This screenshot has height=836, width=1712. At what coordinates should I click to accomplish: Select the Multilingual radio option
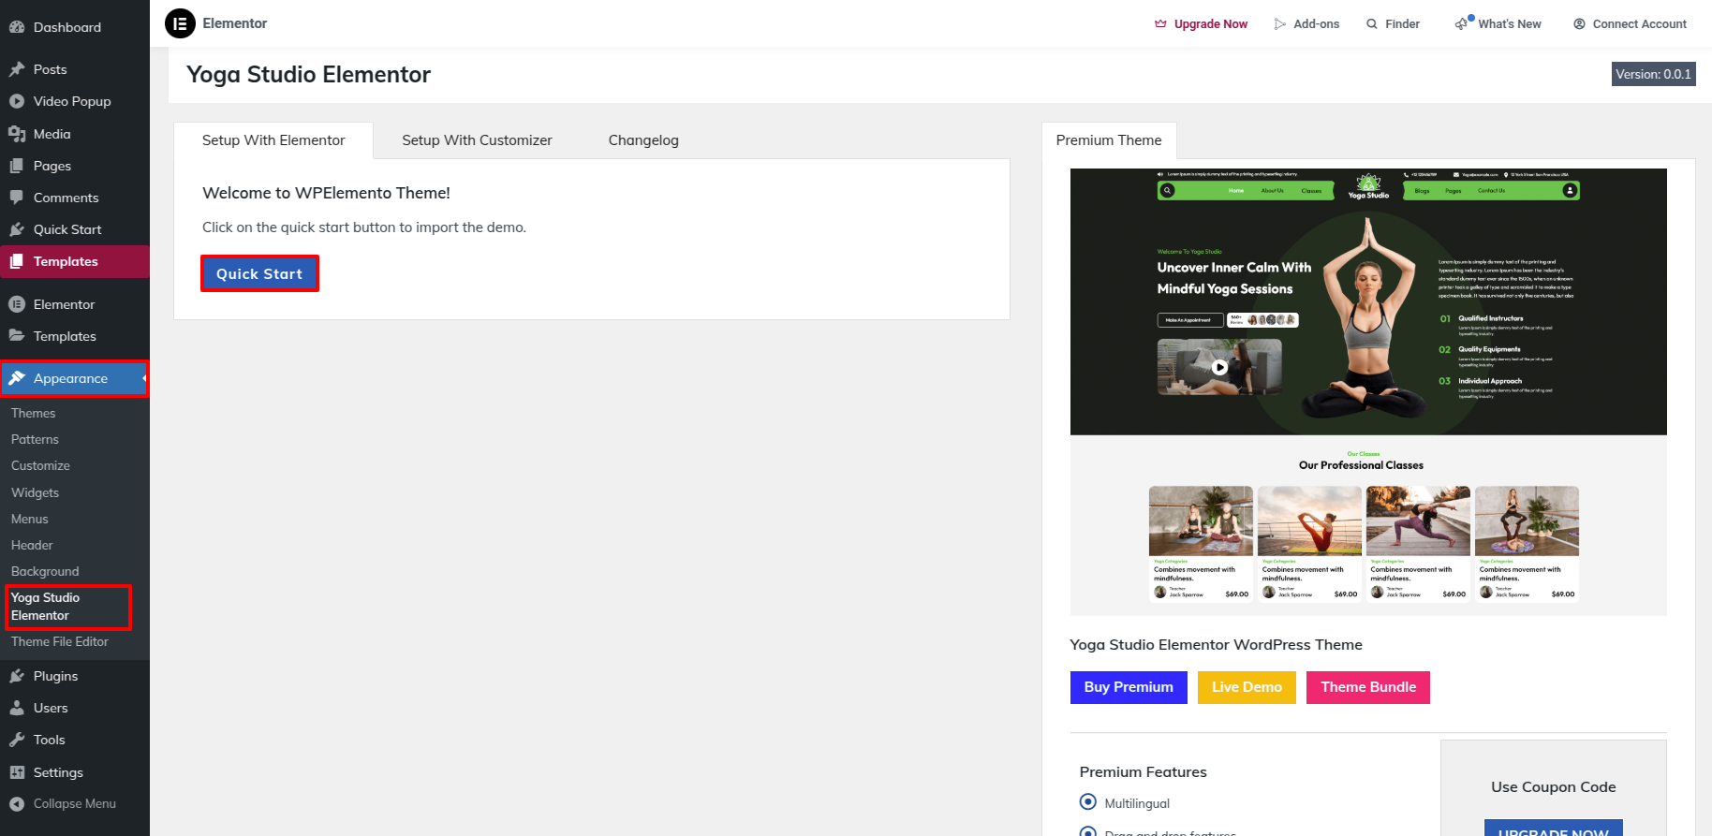pos(1087,801)
